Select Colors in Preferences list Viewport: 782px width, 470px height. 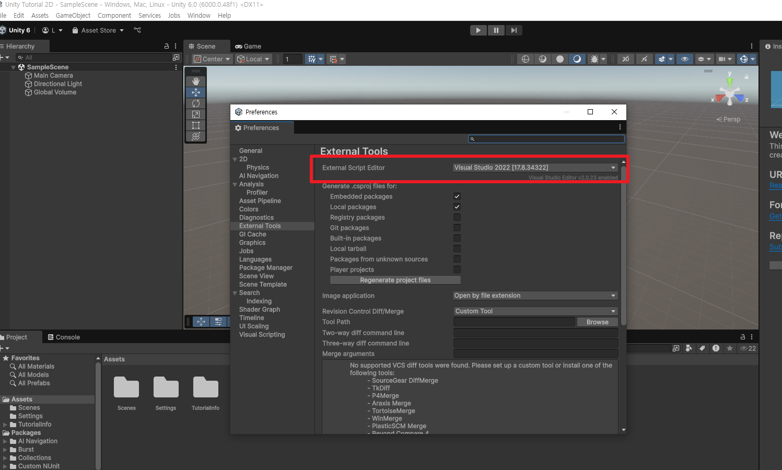pyautogui.click(x=249, y=209)
